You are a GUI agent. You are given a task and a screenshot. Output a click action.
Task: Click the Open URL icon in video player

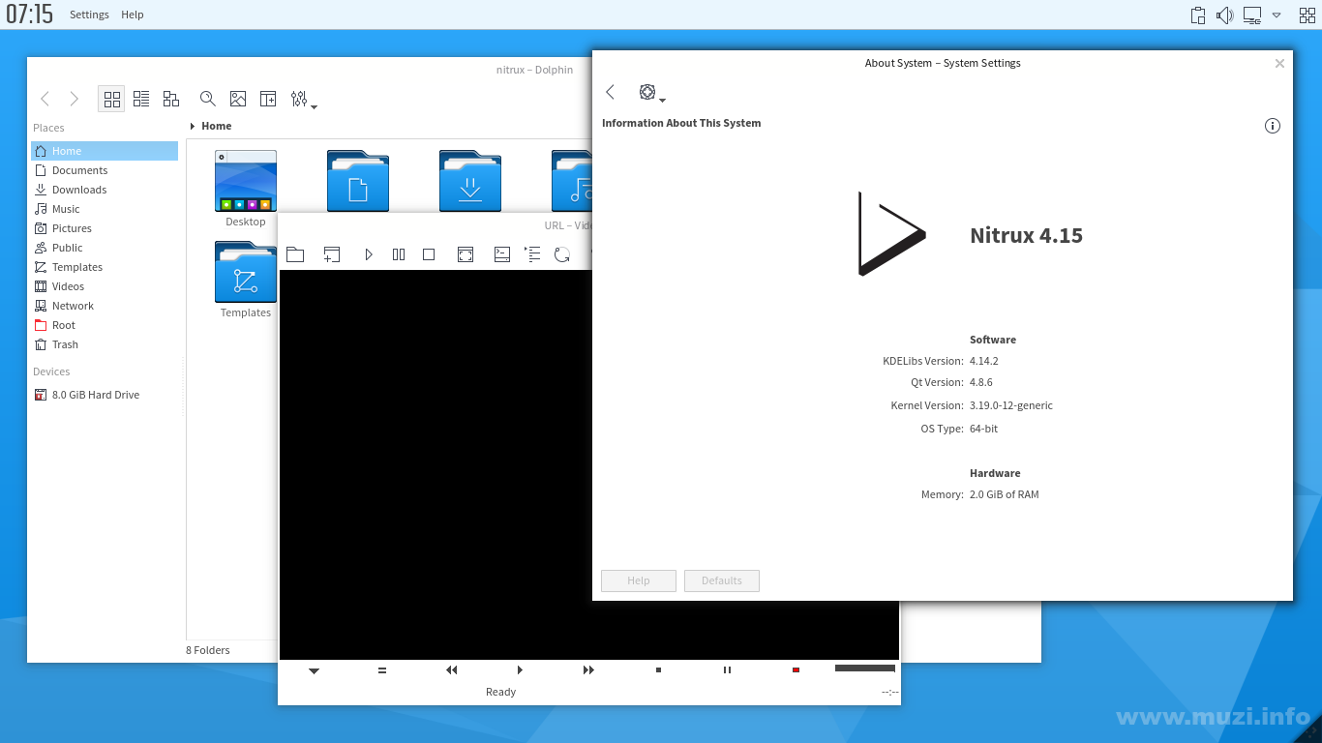click(332, 254)
